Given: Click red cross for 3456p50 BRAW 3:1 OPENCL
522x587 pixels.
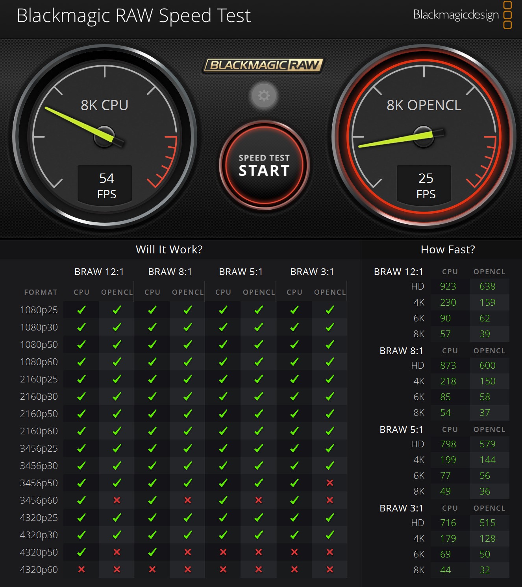Looking at the screenshot, I should point(330,483).
